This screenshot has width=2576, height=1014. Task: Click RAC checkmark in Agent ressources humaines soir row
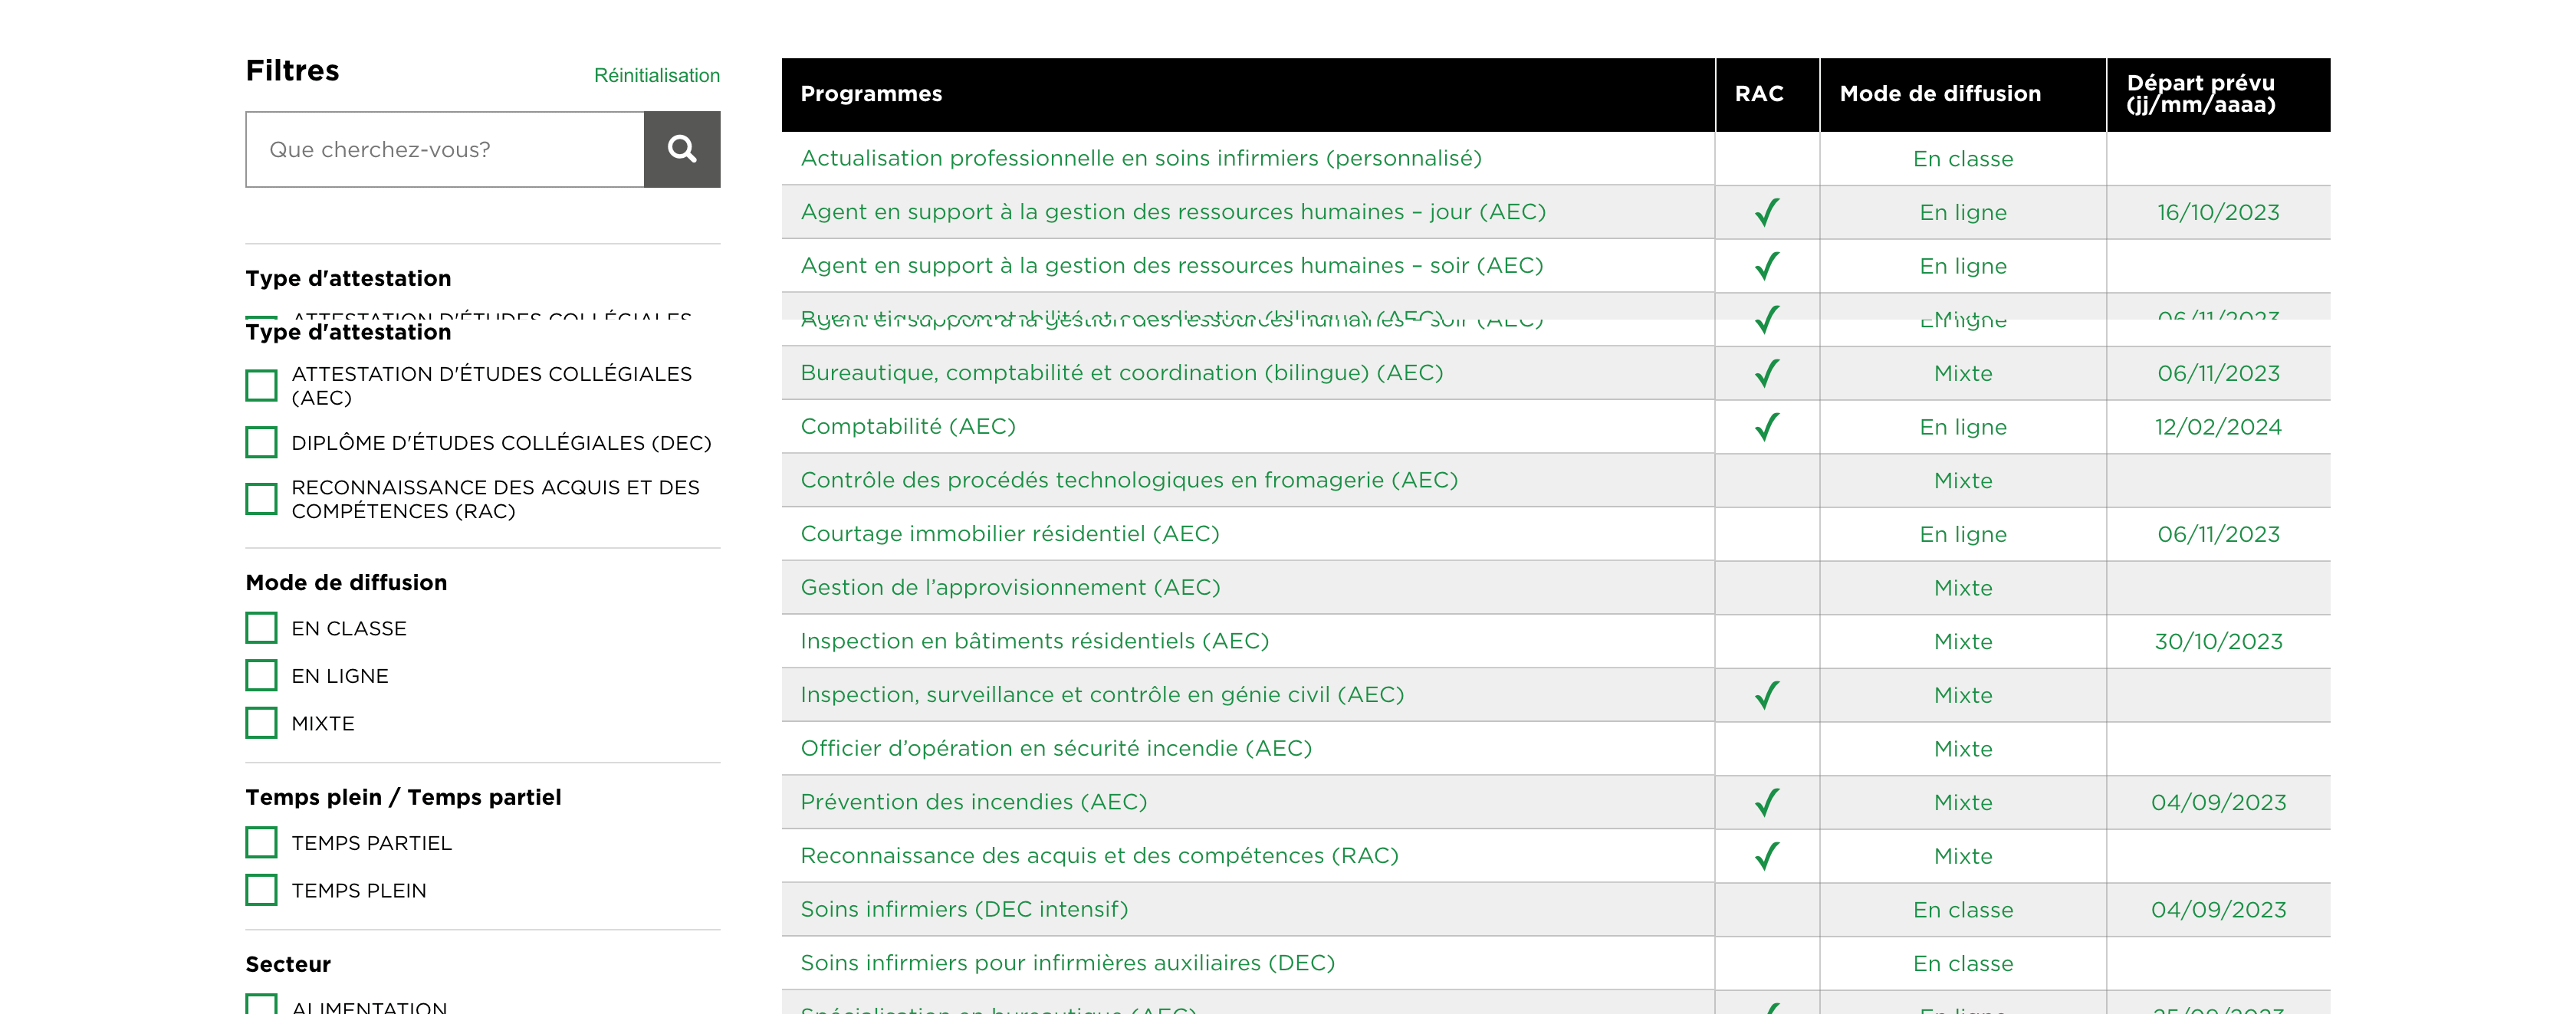[1767, 266]
